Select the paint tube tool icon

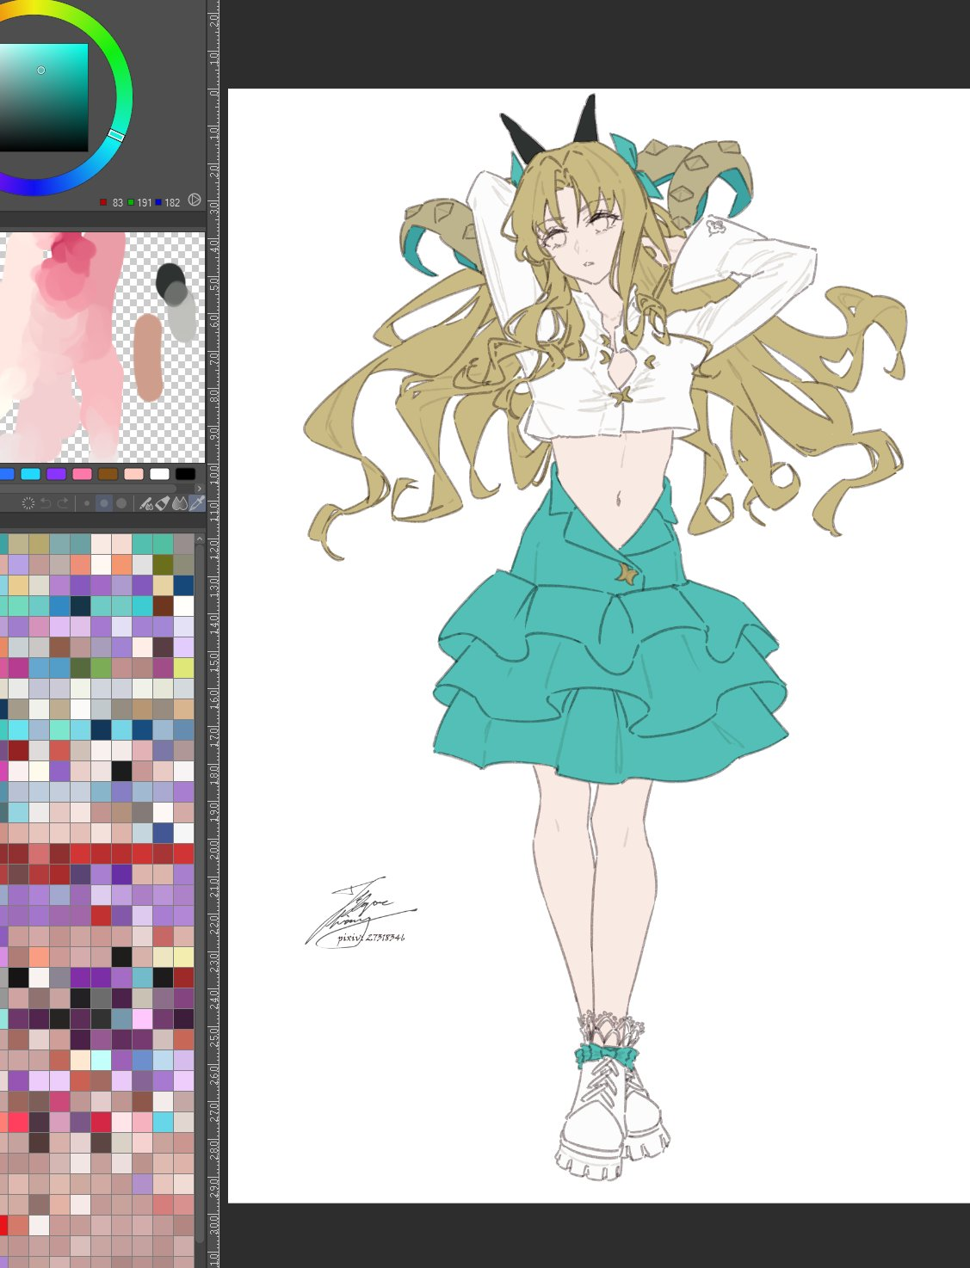coord(163,503)
